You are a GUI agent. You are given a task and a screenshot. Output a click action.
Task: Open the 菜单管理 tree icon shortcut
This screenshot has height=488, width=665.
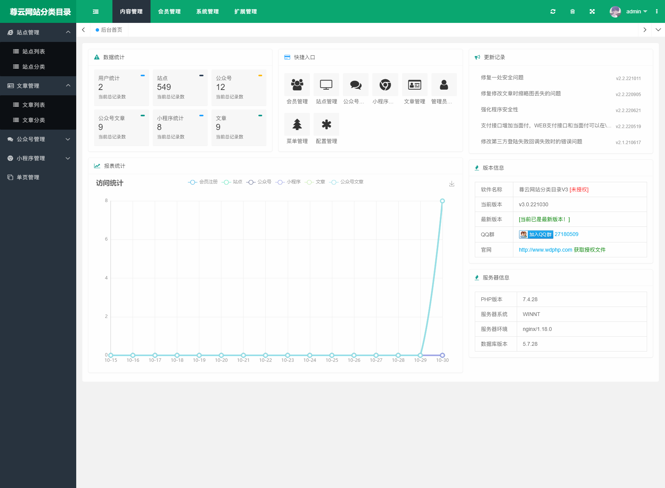point(297,124)
